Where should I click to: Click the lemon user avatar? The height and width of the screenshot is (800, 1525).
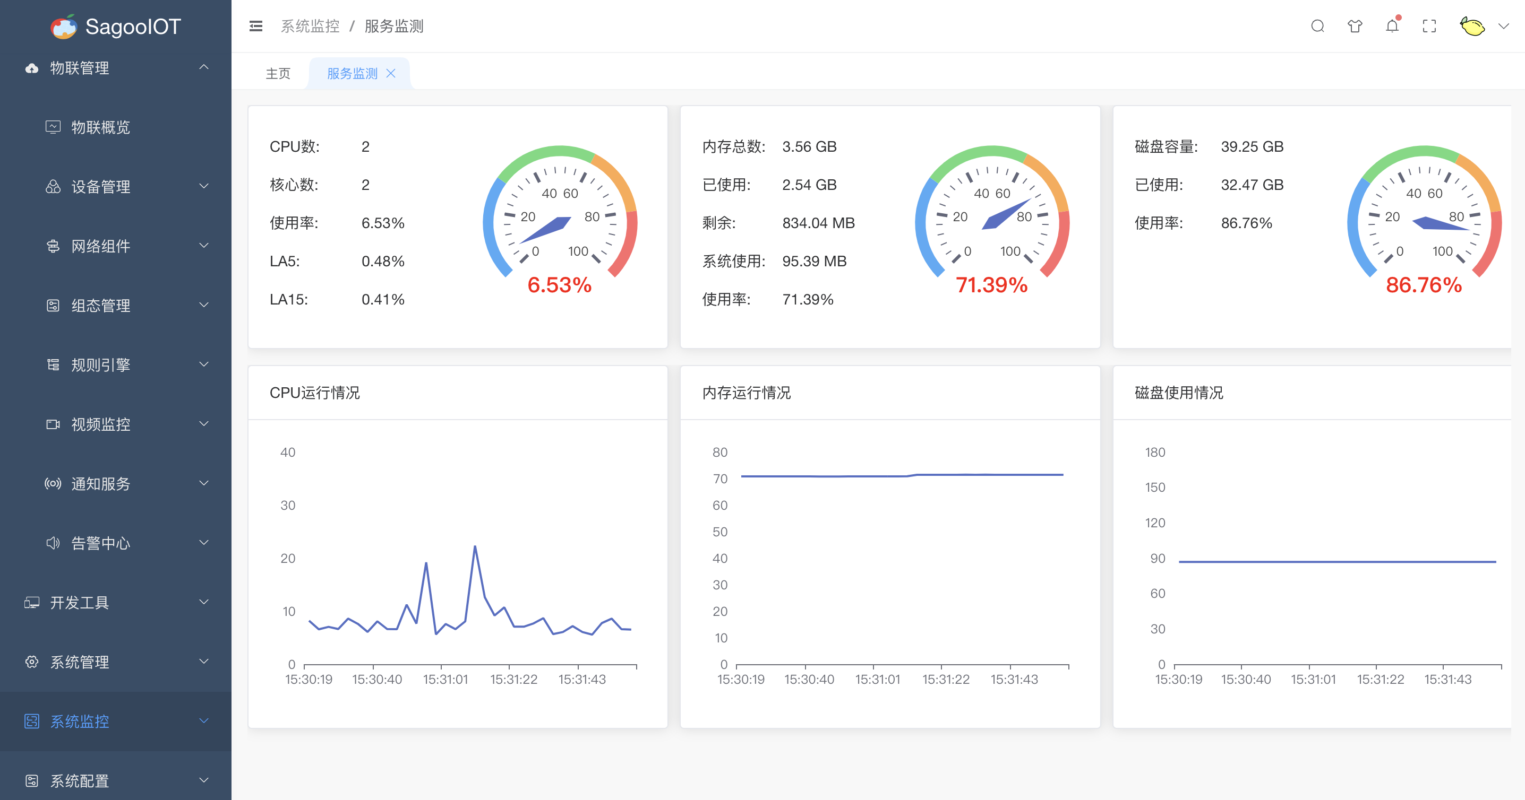coord(1472,26)
